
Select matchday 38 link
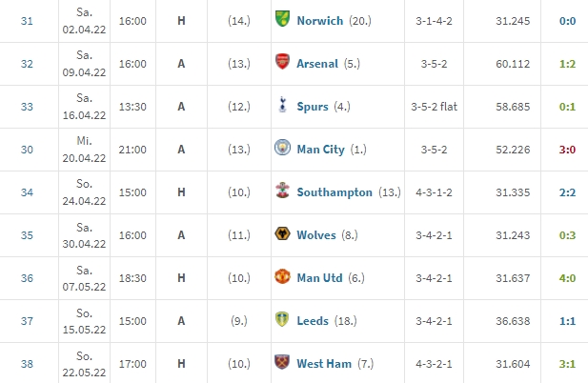coord(27,364)
